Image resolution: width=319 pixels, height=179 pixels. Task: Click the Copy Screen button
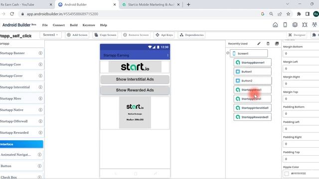(105, 35)
